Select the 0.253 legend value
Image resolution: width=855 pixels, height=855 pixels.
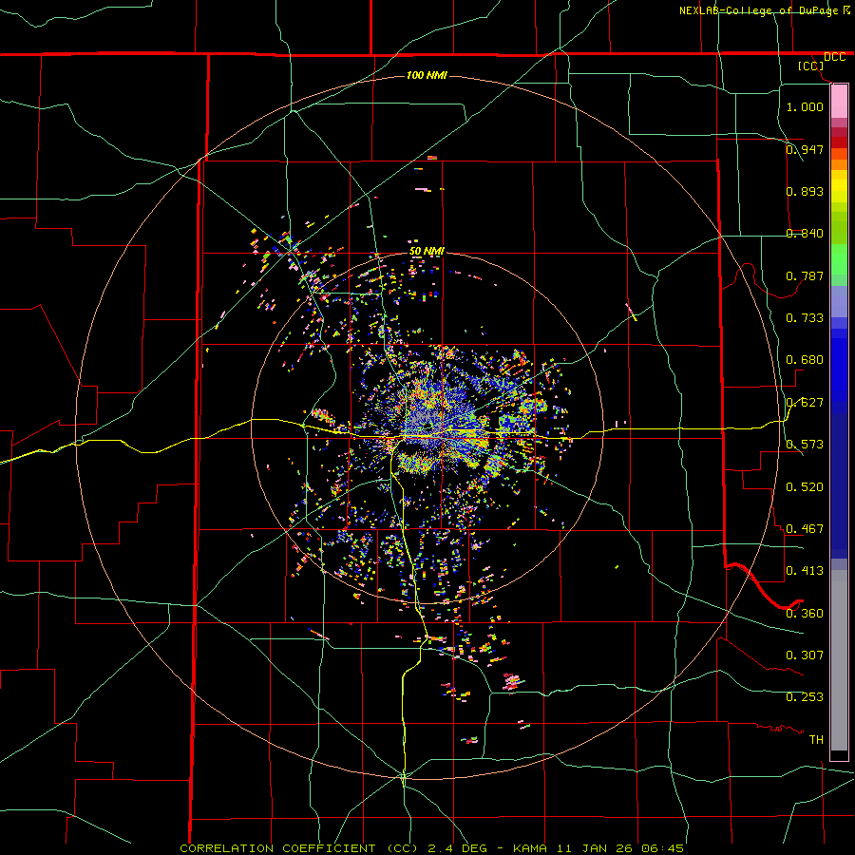pyautogui.click(x=805, y=697)
